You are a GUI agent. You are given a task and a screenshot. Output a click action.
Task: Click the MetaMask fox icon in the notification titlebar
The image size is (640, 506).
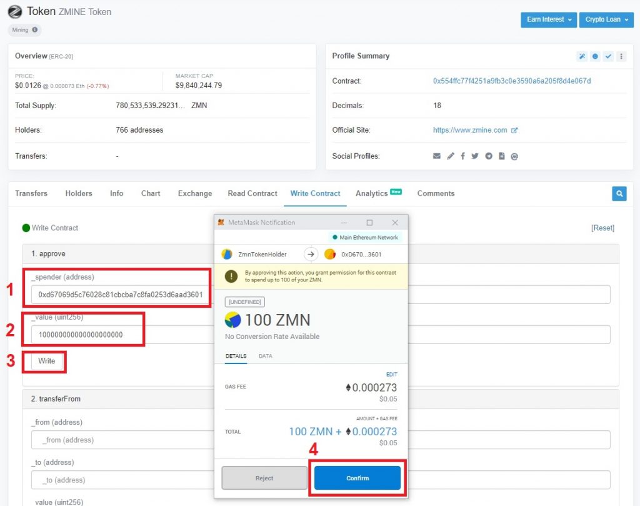click(x=220, y=222)
